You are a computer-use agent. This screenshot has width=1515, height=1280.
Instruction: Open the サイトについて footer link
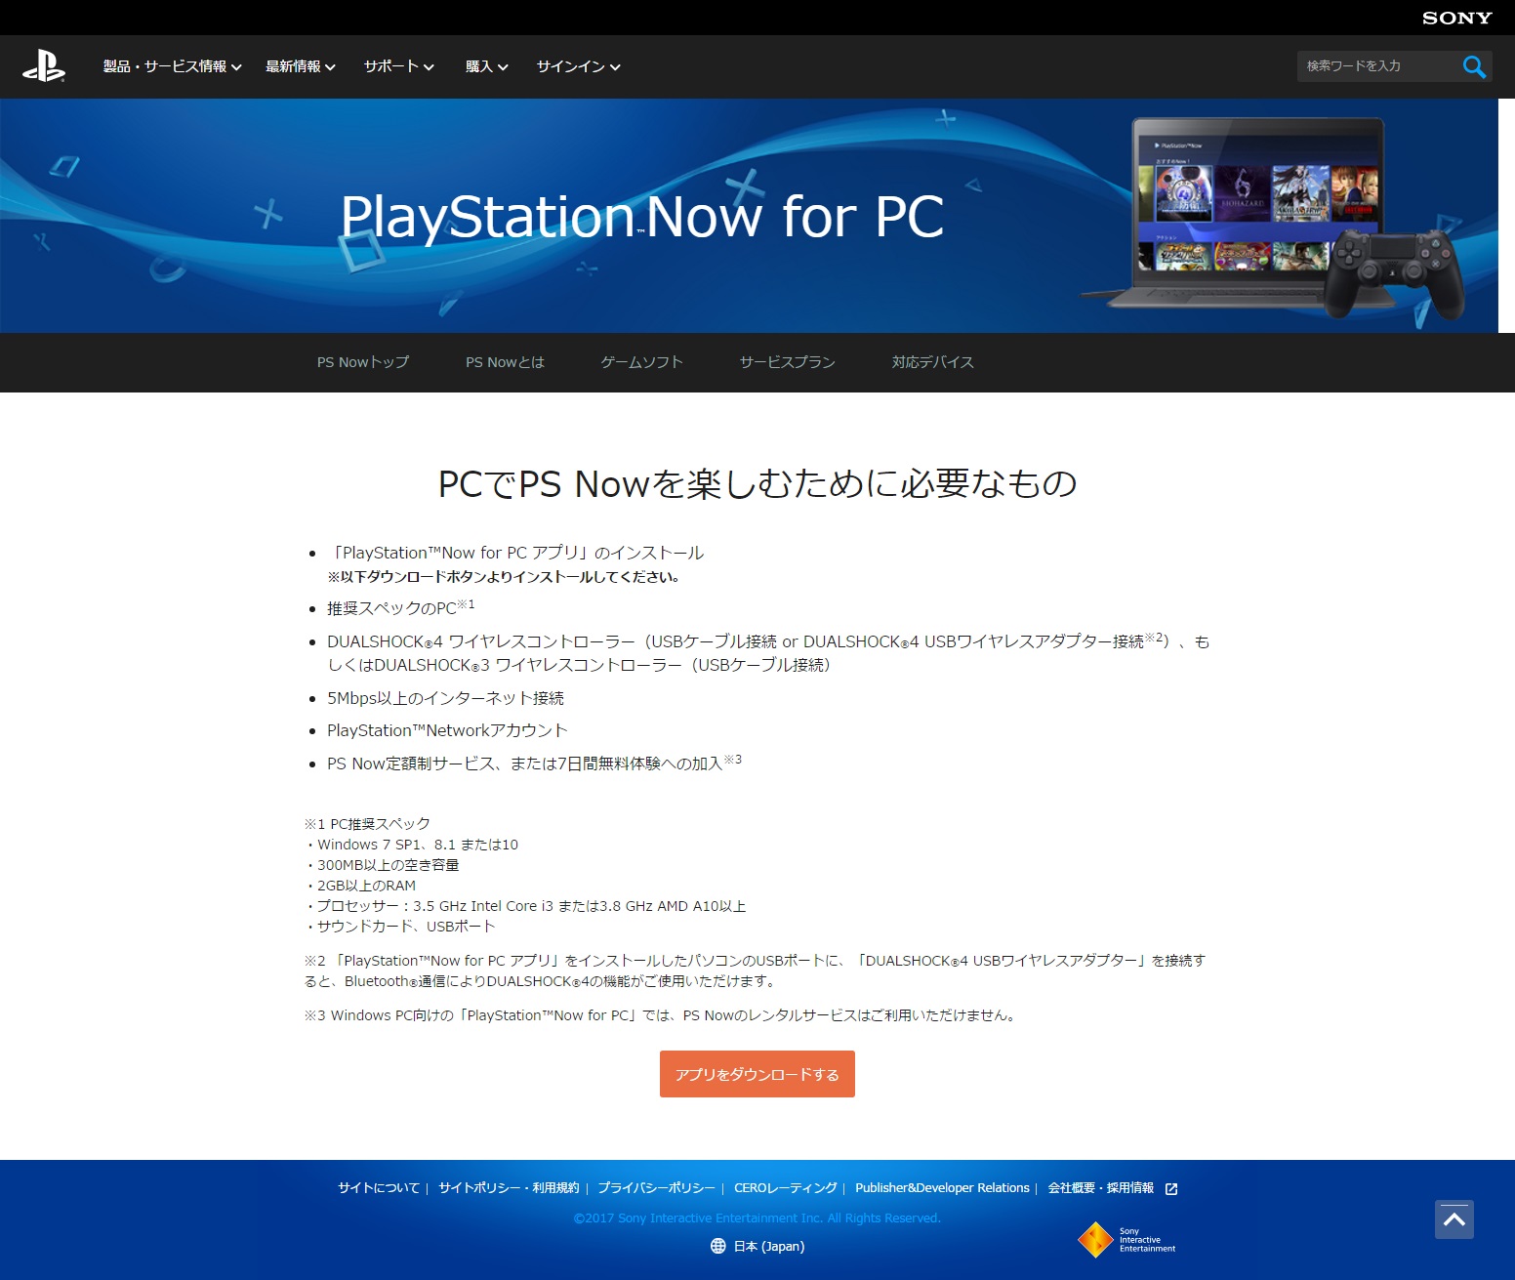pyautogui.click(x=379, y=1188)
